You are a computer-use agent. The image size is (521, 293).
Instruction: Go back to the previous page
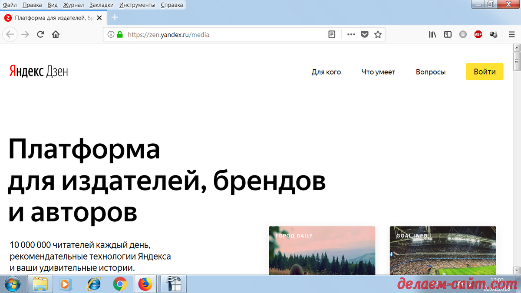[10, 35]
